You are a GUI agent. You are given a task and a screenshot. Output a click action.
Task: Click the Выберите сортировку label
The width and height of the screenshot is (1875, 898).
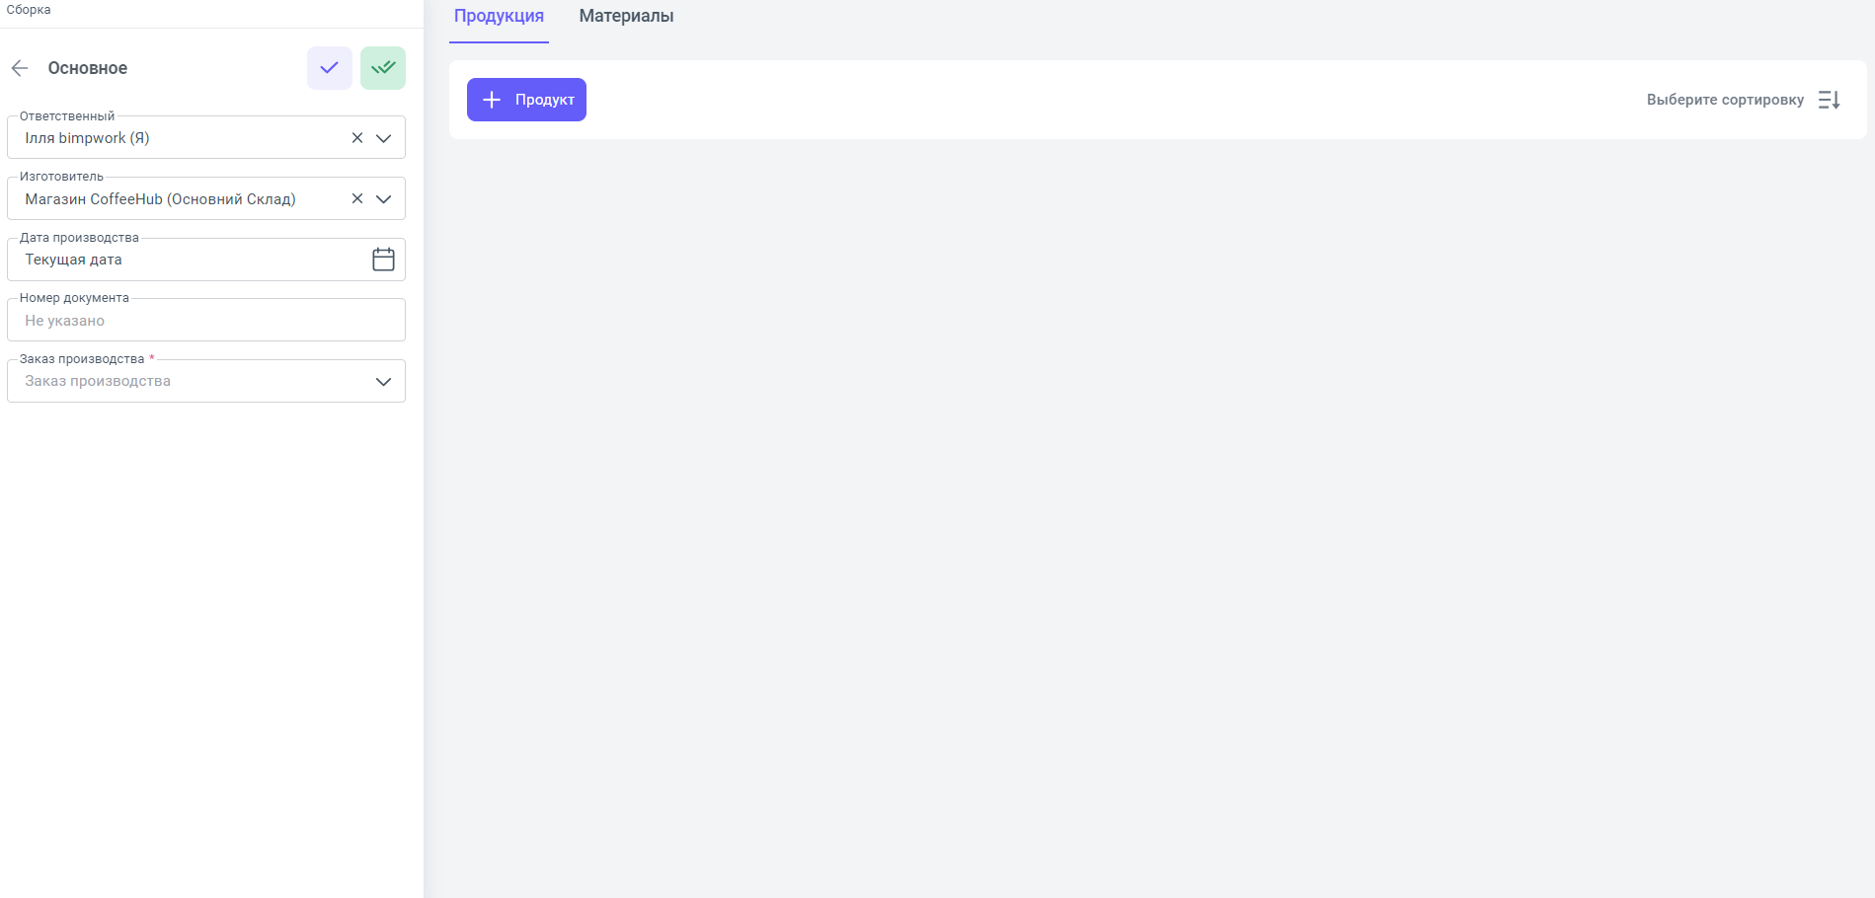[x=1724, y=100]
